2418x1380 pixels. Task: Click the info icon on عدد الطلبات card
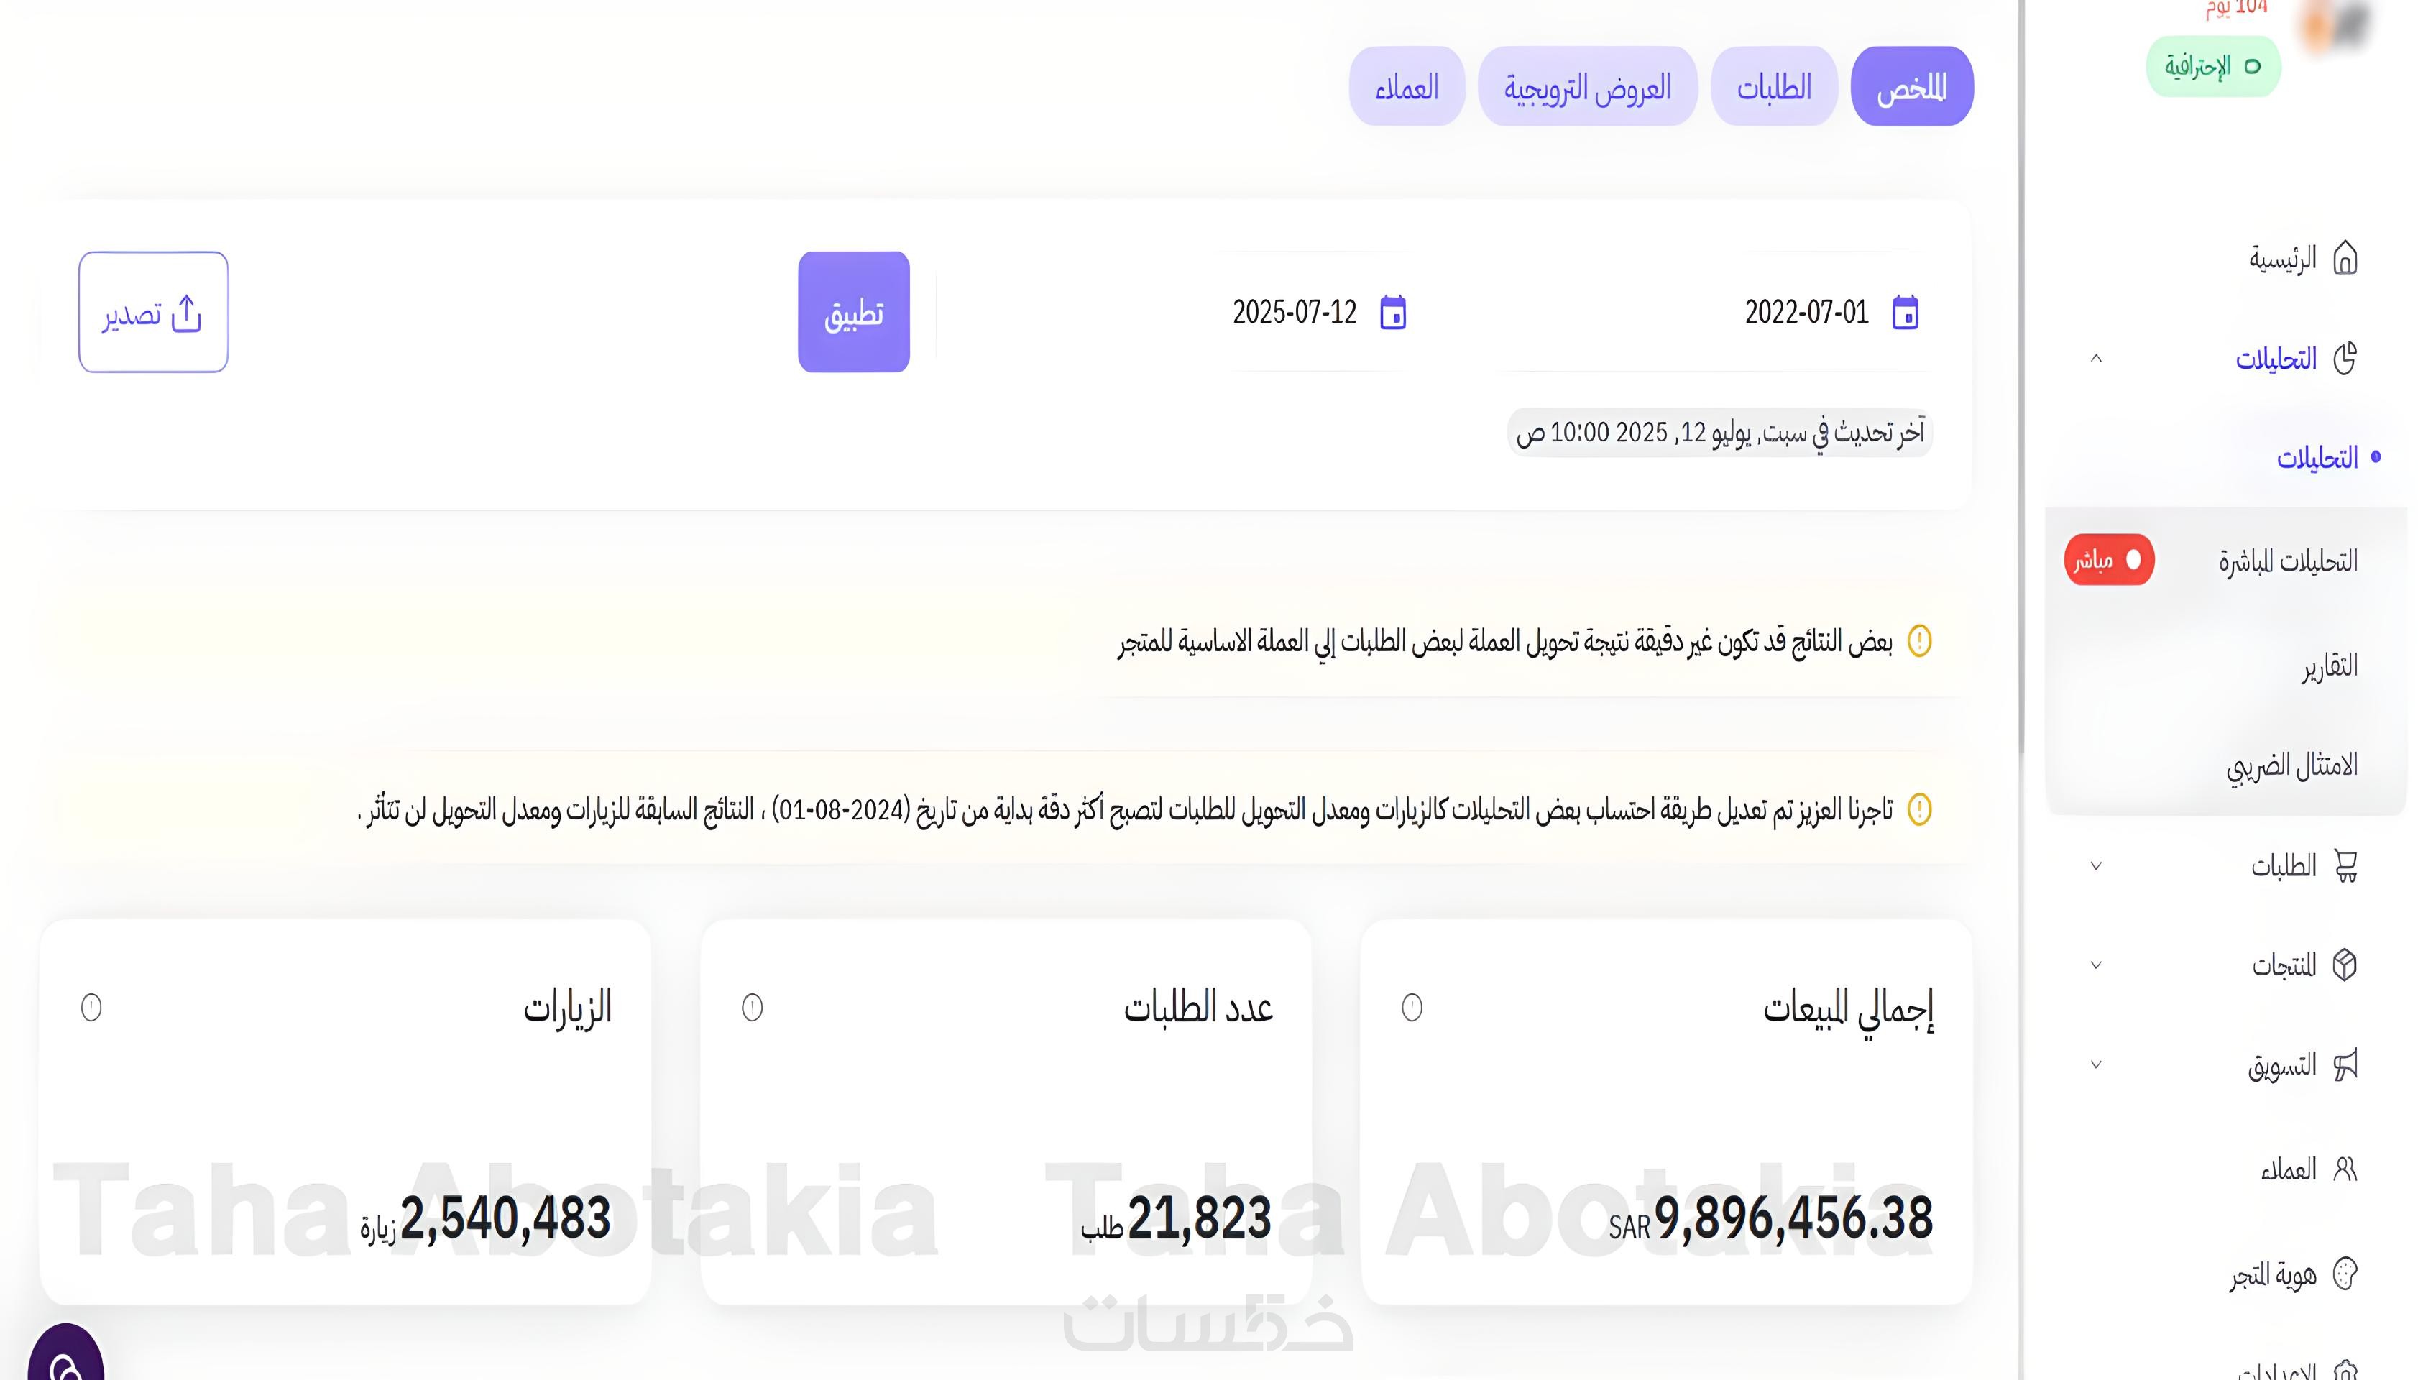coord(752,1006)
